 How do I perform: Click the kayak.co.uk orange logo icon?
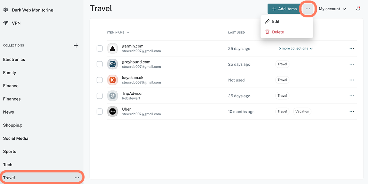point(112,80)
